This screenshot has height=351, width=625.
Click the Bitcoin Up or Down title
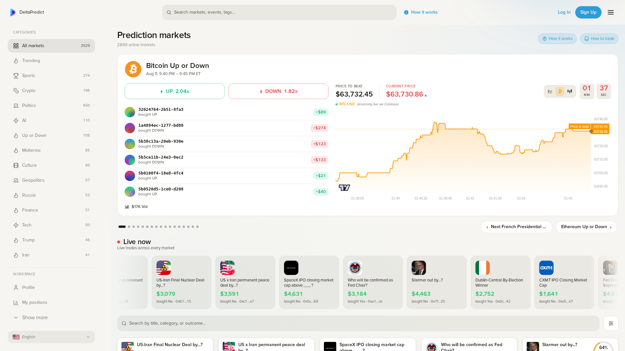[x=177, y=66]
